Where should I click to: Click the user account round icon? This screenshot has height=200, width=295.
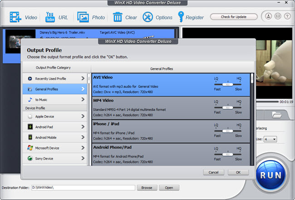coord(269,16)
